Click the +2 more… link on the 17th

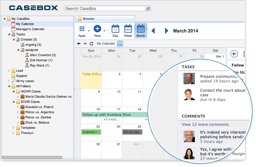[112, 119]
